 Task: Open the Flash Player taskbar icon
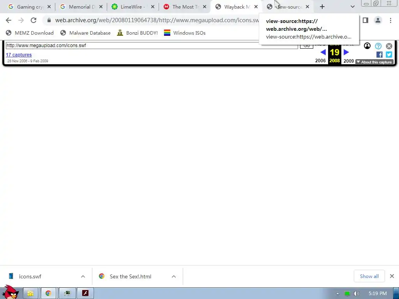pyautogui.click(x=85, y=294)
